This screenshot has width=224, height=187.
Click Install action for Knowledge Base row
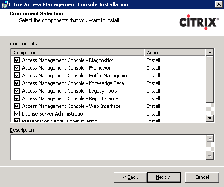154,83
